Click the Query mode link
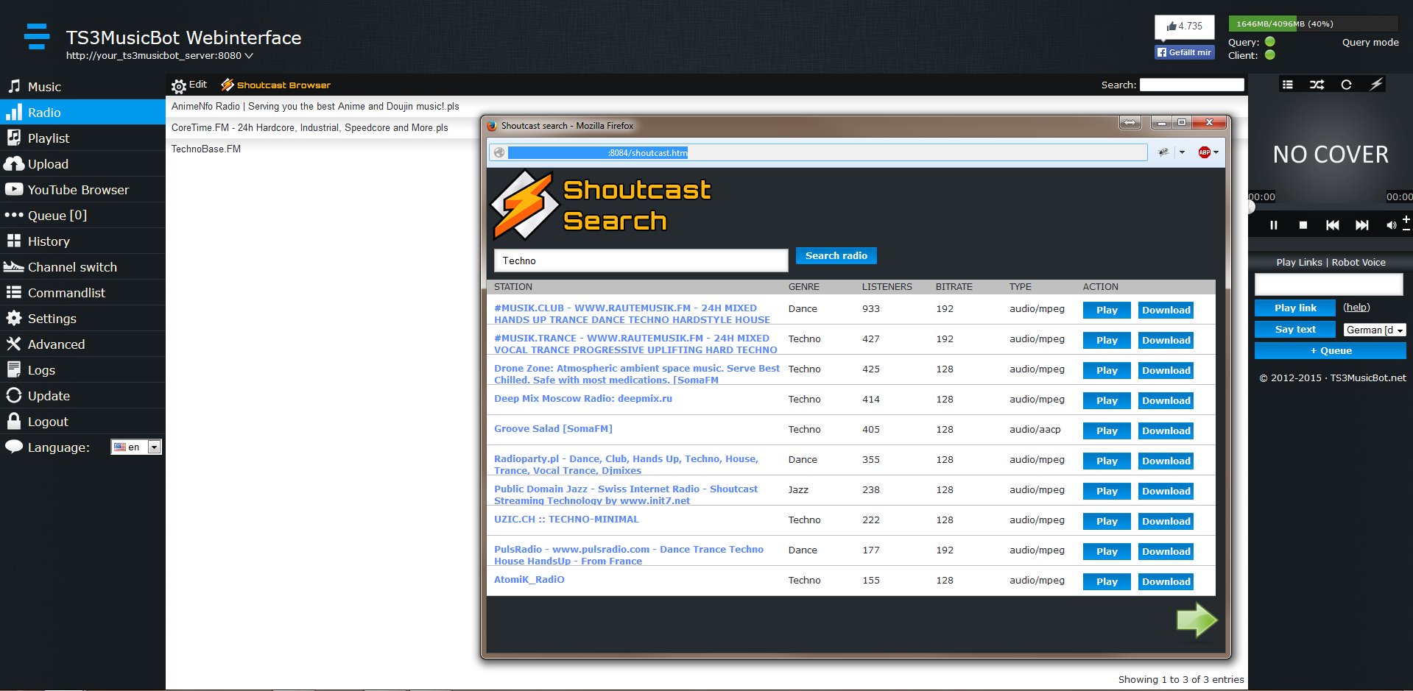 click(1370, 42)
